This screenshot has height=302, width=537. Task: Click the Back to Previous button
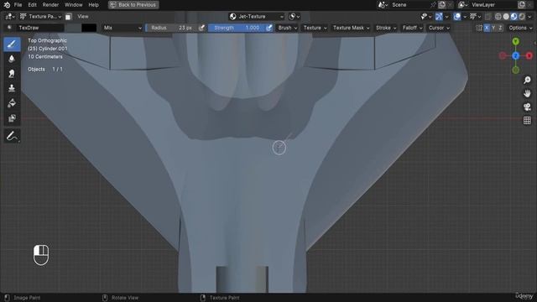[133, 5]
